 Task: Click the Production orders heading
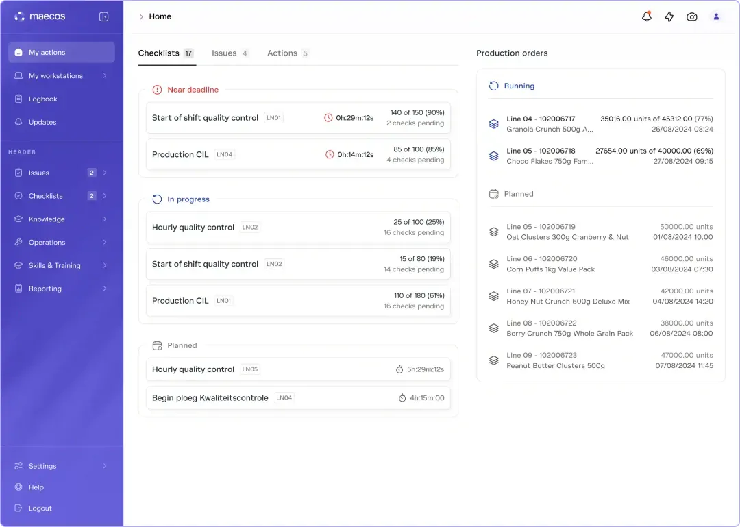coord(512,53)
